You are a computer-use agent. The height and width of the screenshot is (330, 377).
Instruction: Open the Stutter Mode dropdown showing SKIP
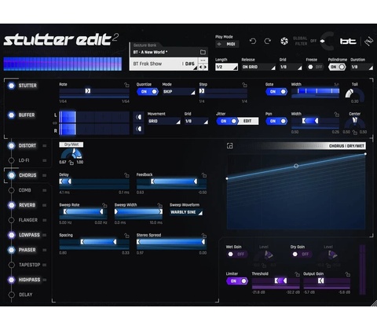[x=179, y=92]
